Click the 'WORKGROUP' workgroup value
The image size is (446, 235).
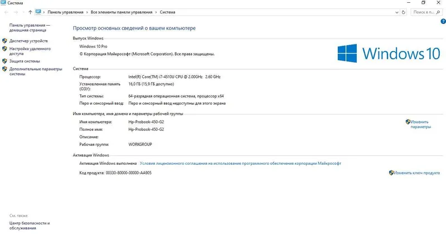coord(140,144)
